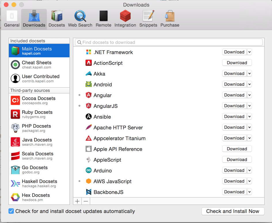The height and width of the screenshot is (223, 272).
Task: Toggle automatic docset updates checkbox
Action: (11, 211)
